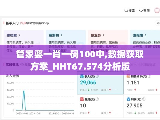Click the green down arrow beside 68.91%
Viewport: 160px width, 120px height.
click(x=135, y=113)
